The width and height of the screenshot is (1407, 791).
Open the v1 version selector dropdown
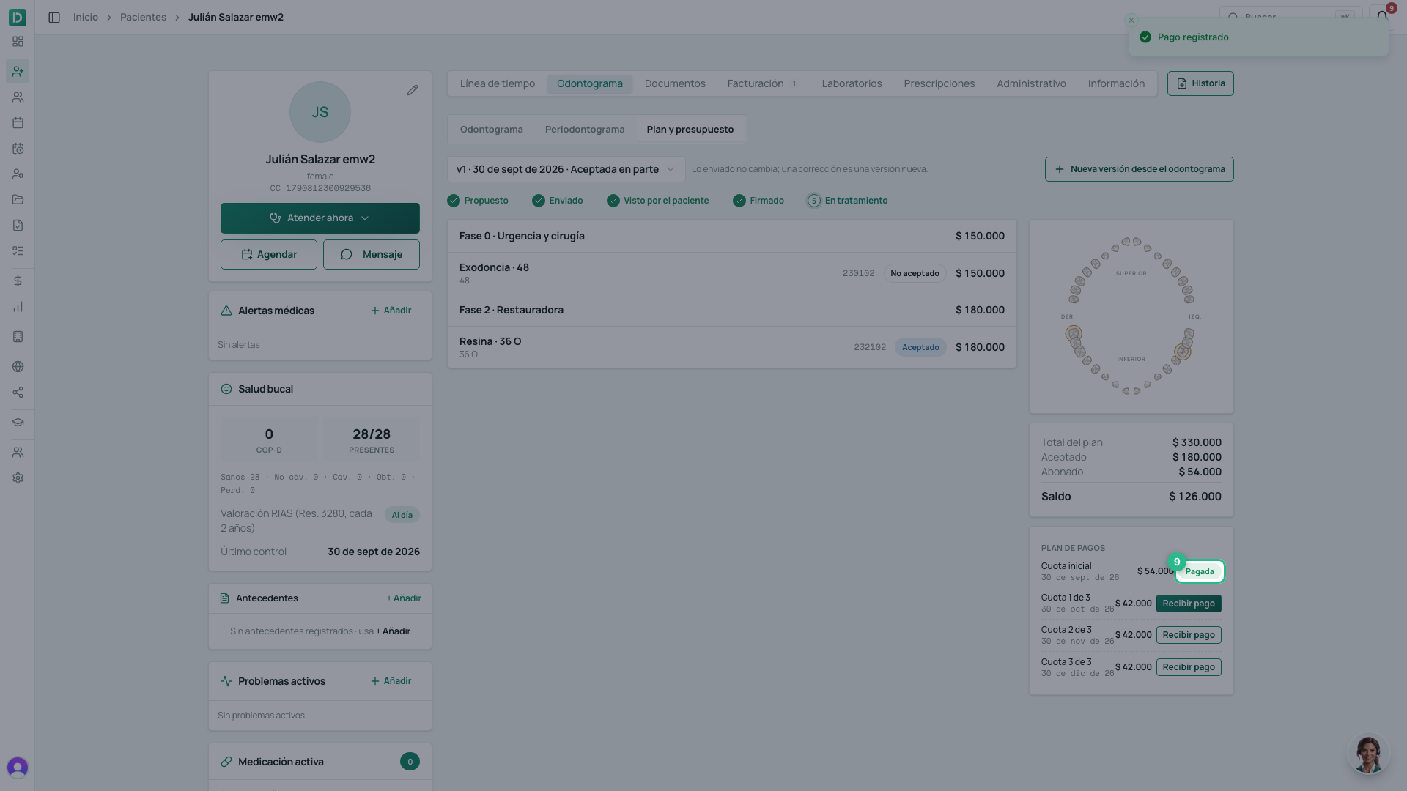pos(566,169)
